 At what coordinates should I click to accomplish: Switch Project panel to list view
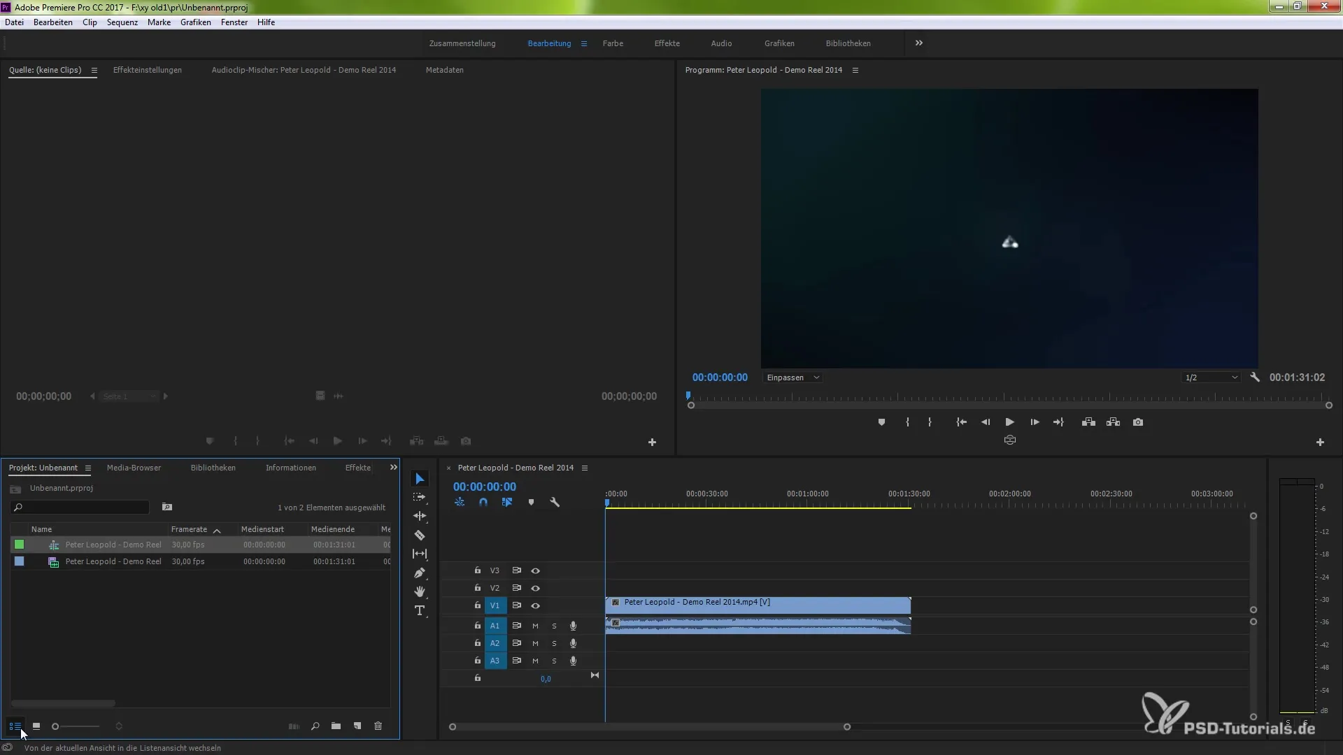[15, 726]
